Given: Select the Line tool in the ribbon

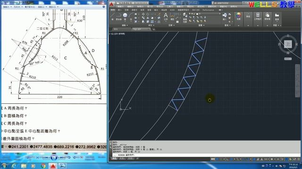Looking at the screenshot, I should (x=112, y=16).
